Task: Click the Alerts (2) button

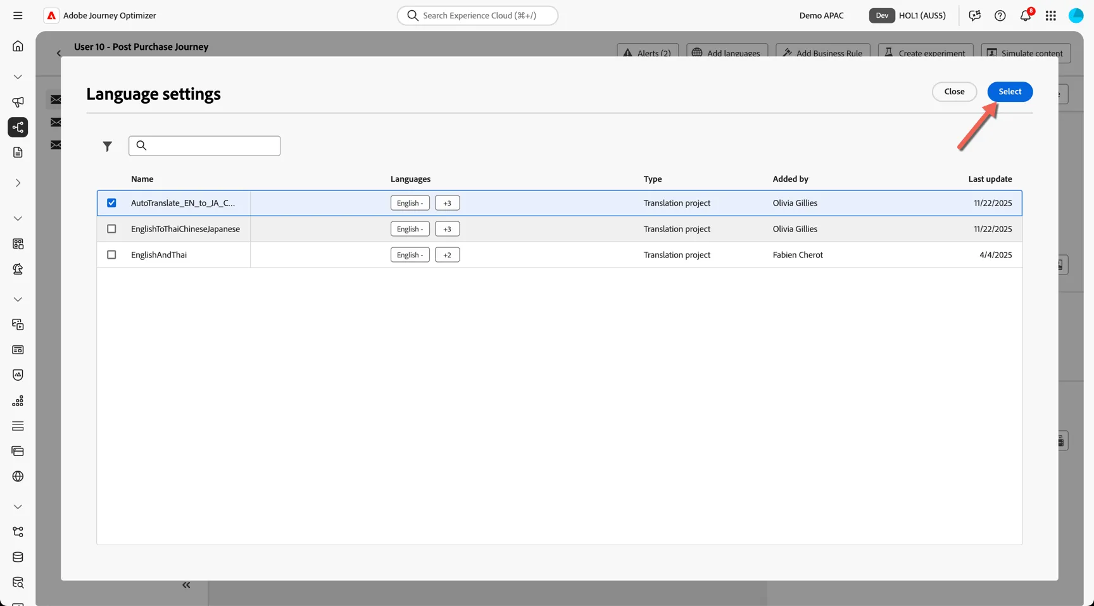Action: pos(648,51)
